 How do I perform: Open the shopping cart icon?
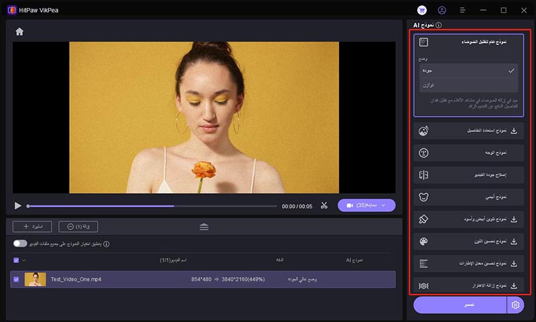point(421,10)
